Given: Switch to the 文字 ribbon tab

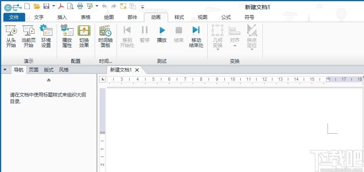Looking at the screenshot, I should click(x=39, y=17).
